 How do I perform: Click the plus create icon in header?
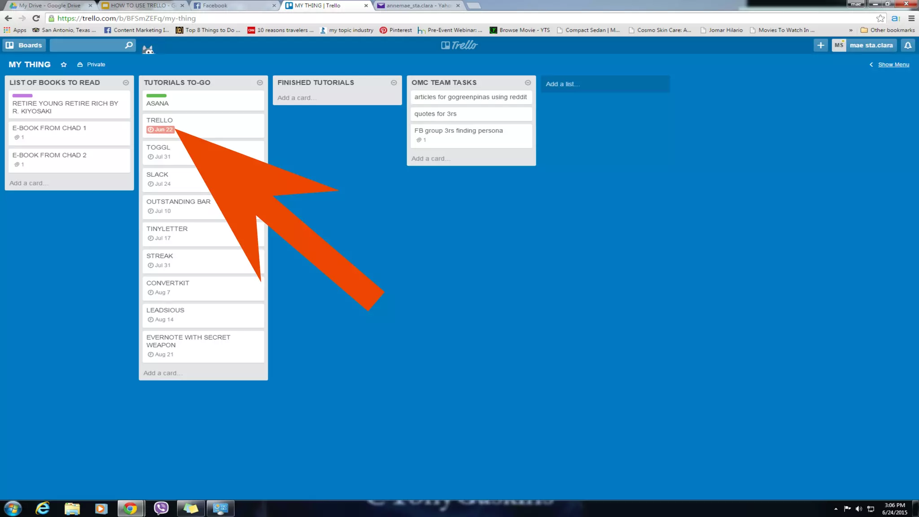[x=820, y=45]
